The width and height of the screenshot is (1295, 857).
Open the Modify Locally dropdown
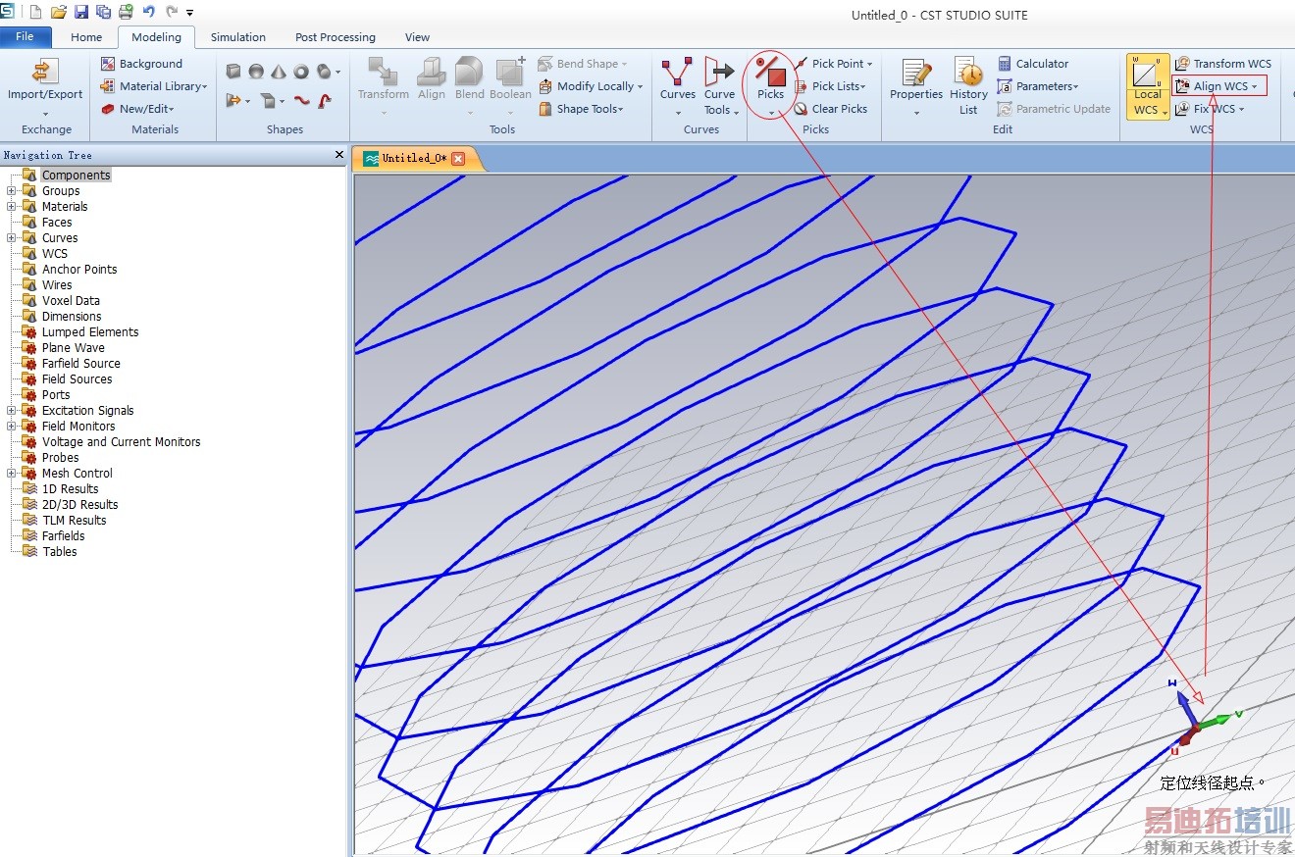[591, 86]
